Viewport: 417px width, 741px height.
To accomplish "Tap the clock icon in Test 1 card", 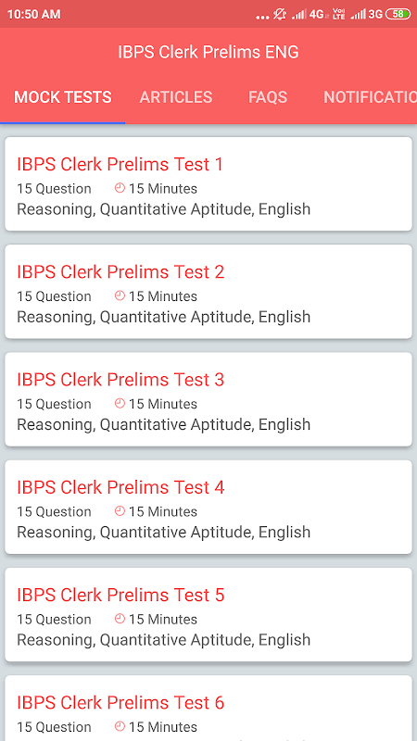I will click(x=120, y=189).
